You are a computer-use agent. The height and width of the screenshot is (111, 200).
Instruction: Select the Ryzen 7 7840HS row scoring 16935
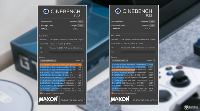click(132, 70)
